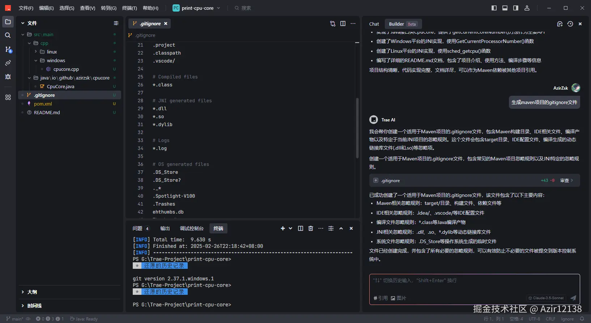Viewport: 591px width, 323px height.
Task: Open the Extensions sidebar icon
Action: coord(8,97)
